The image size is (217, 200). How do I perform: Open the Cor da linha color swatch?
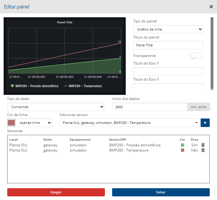[11, 123]
